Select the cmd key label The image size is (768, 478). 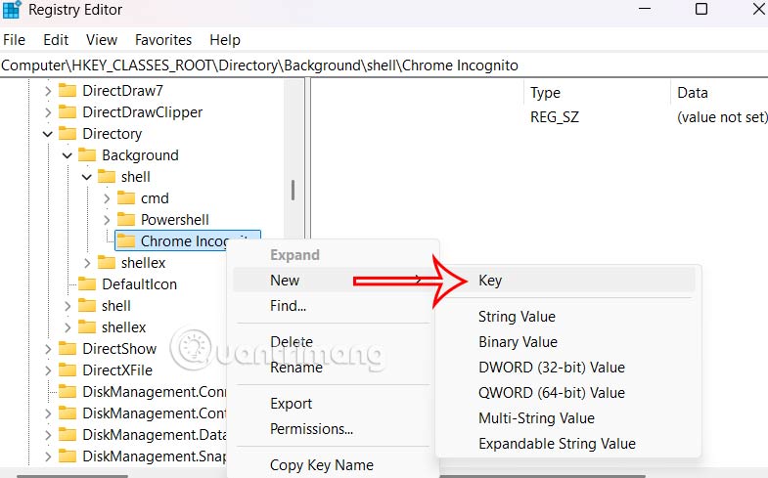pos(155,198)
